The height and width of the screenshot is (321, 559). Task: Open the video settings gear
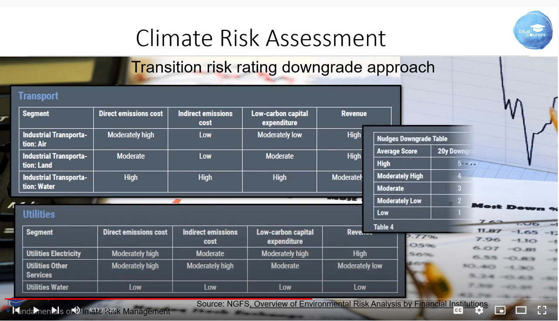tap(479, 310)
